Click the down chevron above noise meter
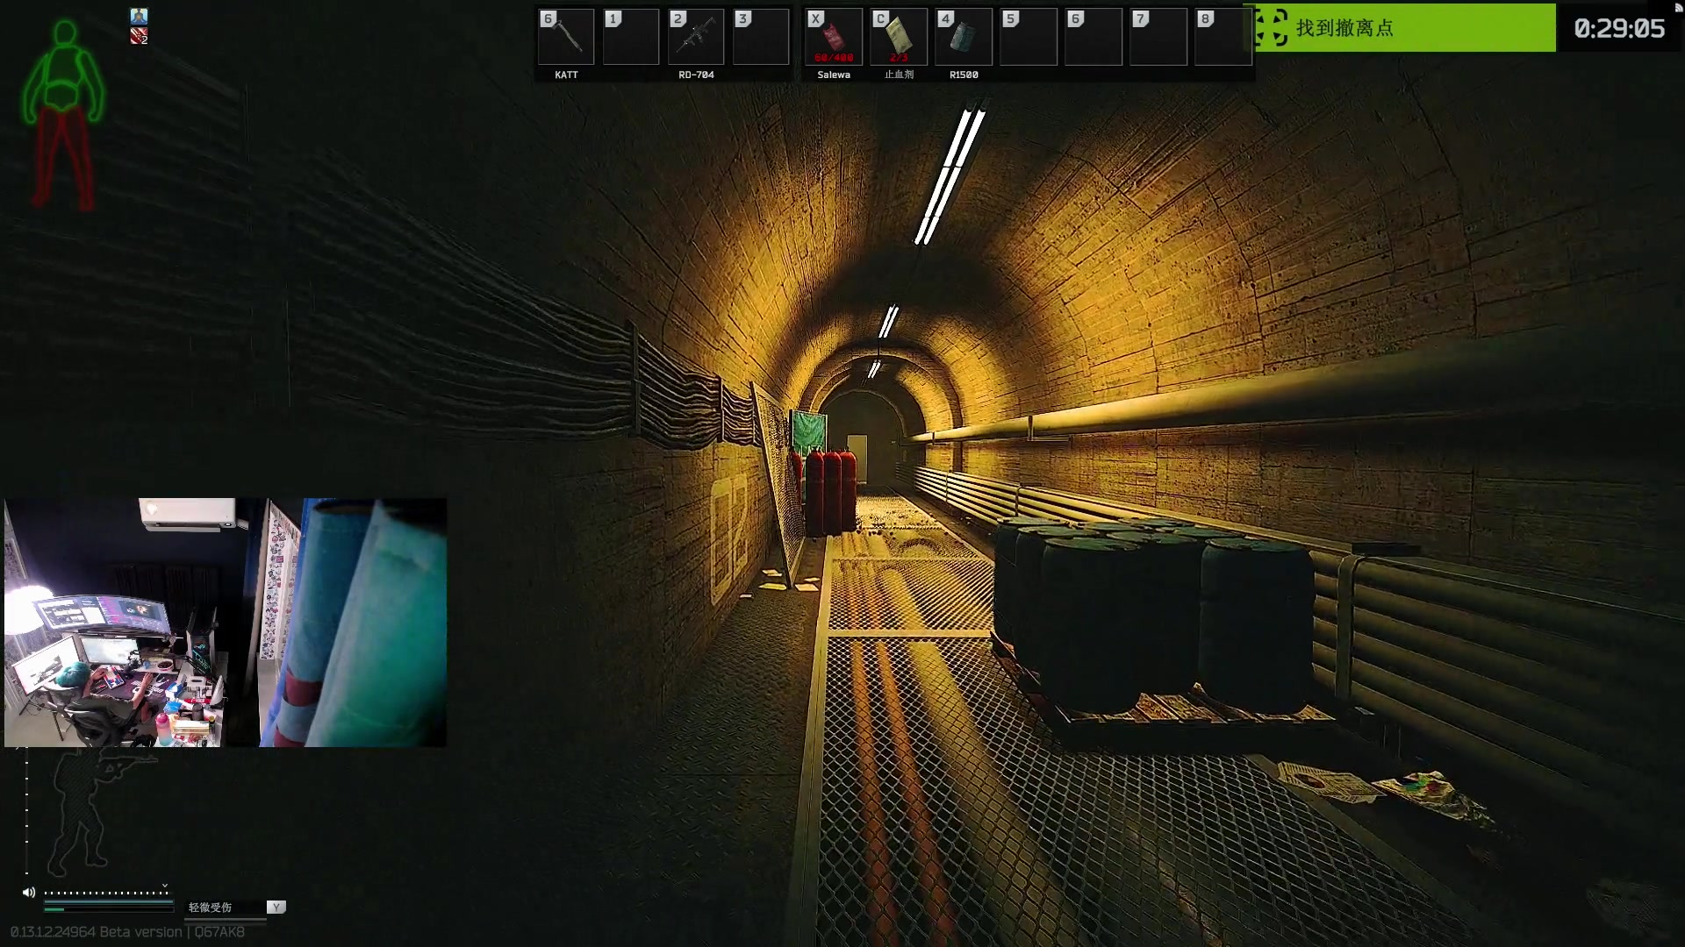 tap(164, 886)
